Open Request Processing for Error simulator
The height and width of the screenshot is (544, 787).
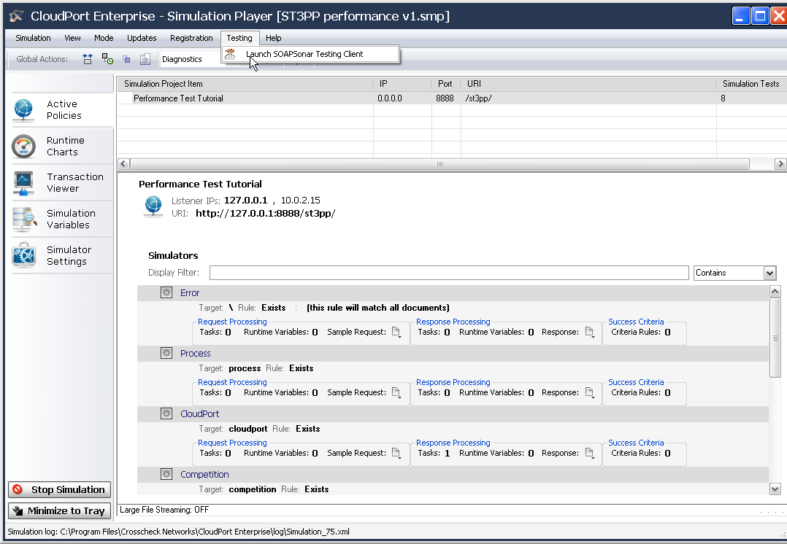232,322
